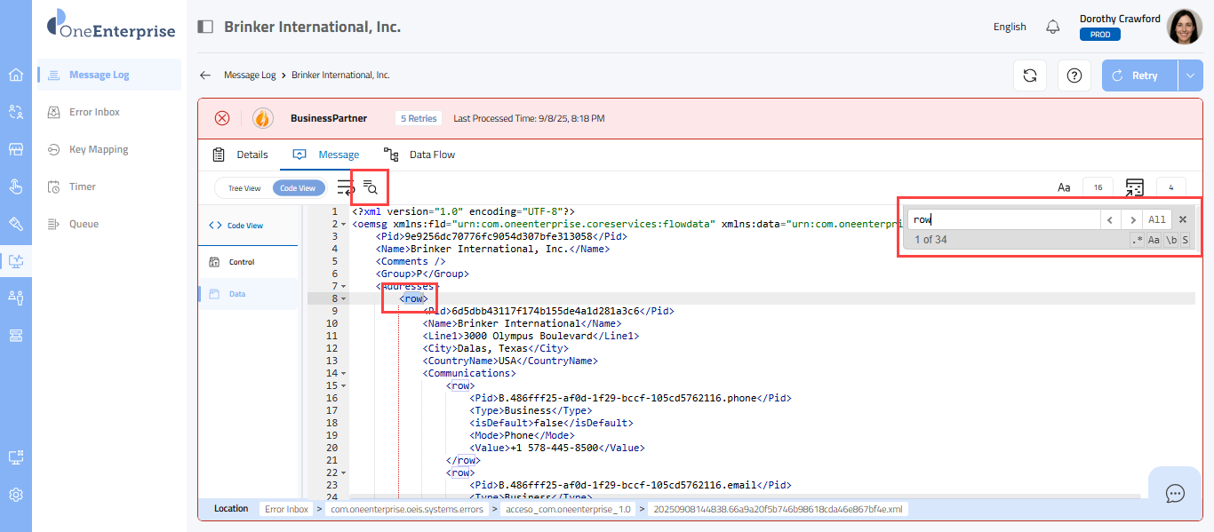
Task: Click the search text field containing row
Action: (x=1002, y=219)
